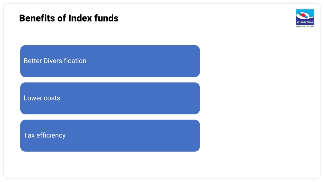
Task: Click the word of in the title
Action: 62,18
